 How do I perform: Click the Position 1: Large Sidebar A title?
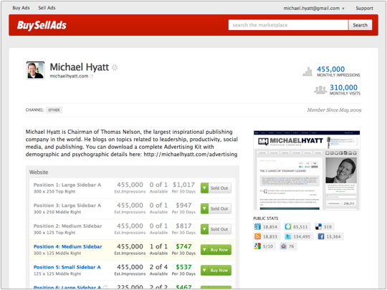[67, 185]
